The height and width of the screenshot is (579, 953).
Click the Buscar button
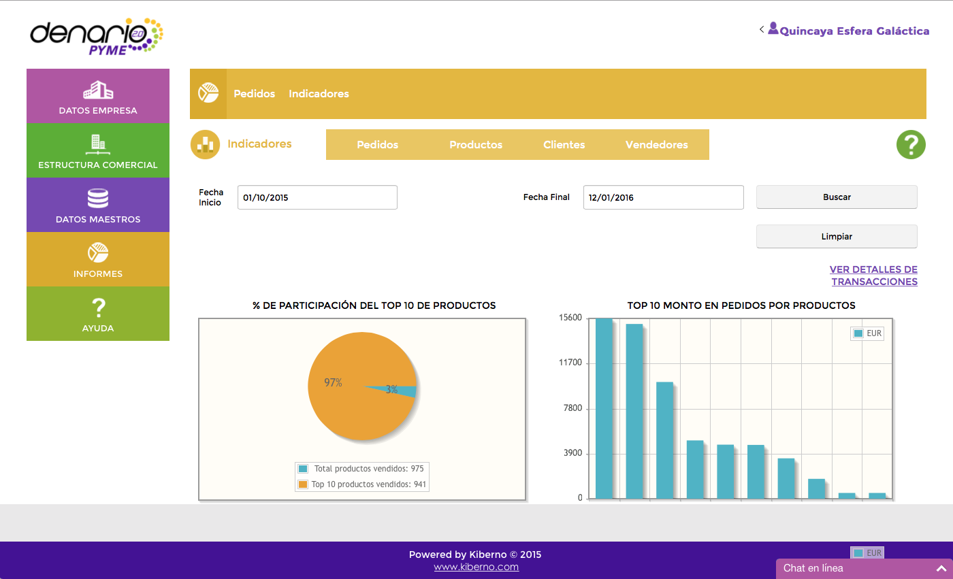point(837,197)
